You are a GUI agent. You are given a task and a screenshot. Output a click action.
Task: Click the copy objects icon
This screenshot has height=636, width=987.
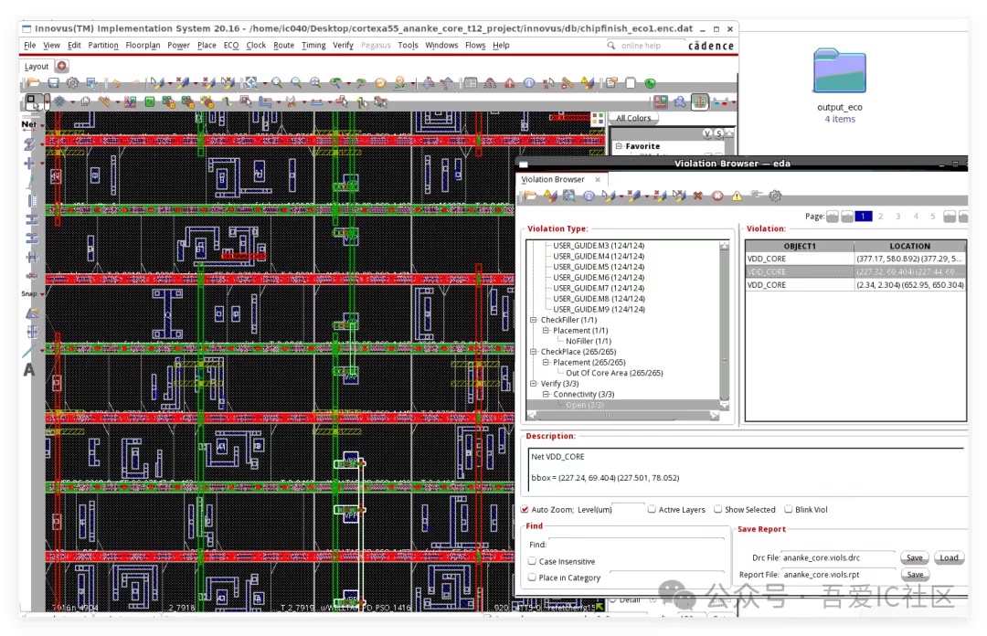pos(85,101)
